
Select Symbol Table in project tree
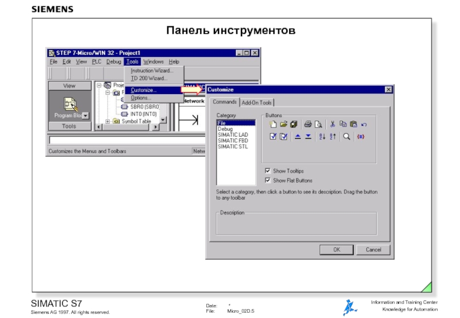(136, 121)
